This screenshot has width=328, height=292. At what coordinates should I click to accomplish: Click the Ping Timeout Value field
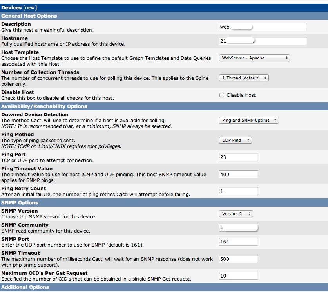coord(239,175)
